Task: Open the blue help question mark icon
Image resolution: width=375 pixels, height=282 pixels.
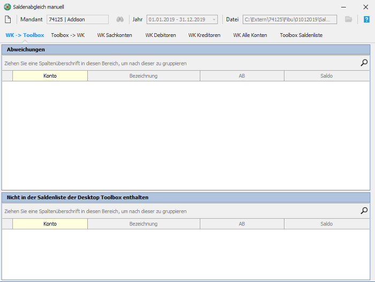Action: (x=366, y=19)
